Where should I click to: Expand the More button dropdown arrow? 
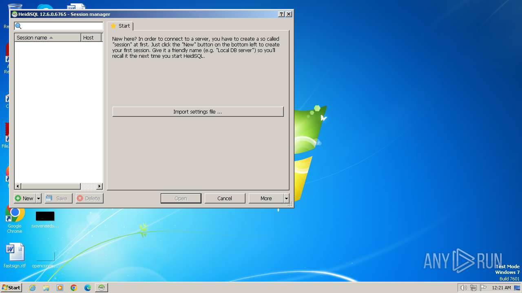pyautogui.click(x=286, y=198)
